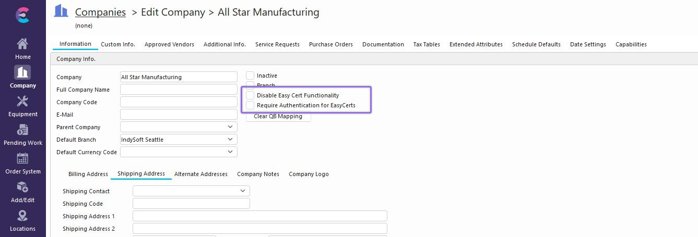
Task: Open Equipment tools icon in sidebar
Action: (22, 101)
